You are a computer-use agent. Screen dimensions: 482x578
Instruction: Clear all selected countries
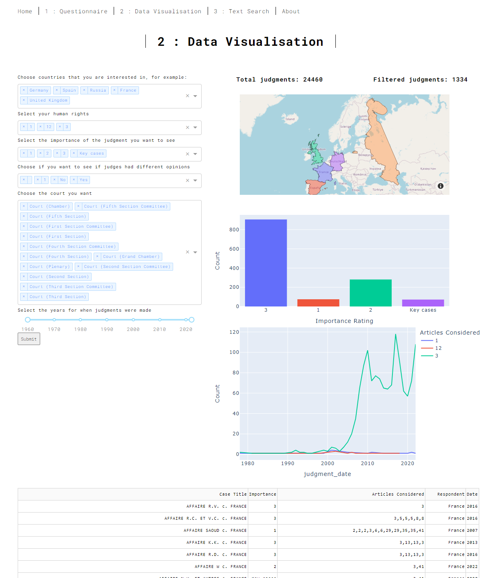(x=188, y=96)
